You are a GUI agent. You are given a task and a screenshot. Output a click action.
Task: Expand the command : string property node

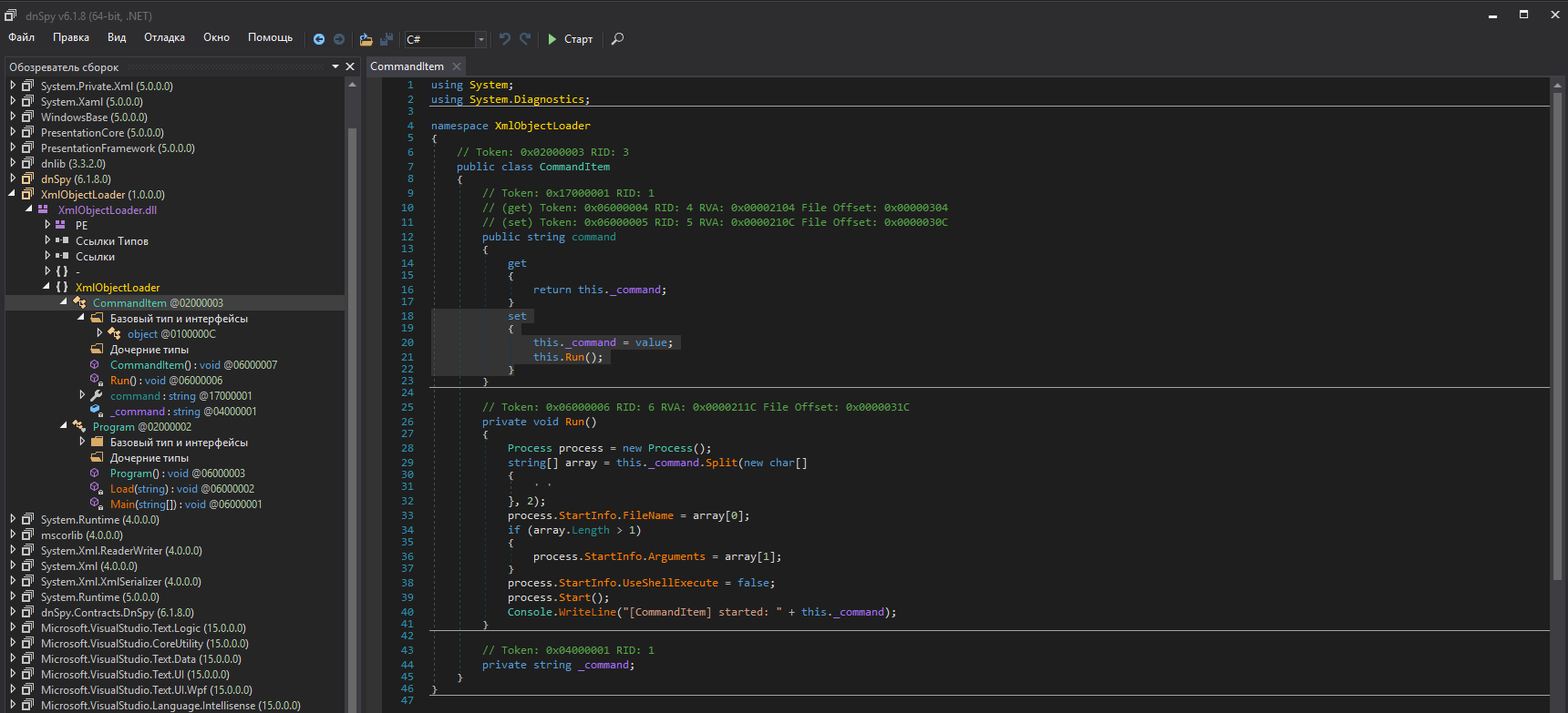82,395
